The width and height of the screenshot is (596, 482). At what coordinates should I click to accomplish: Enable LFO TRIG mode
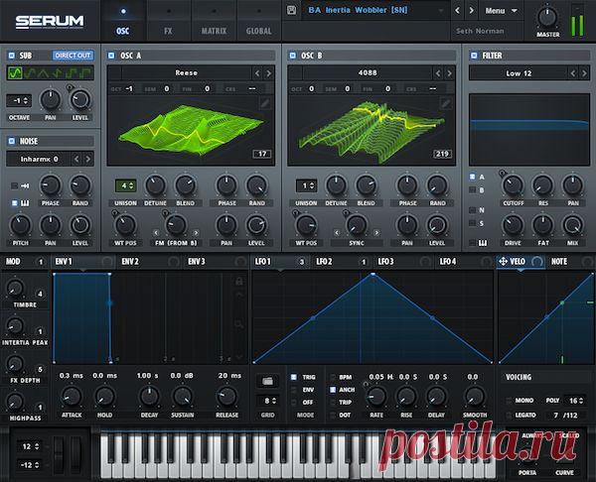293,377
